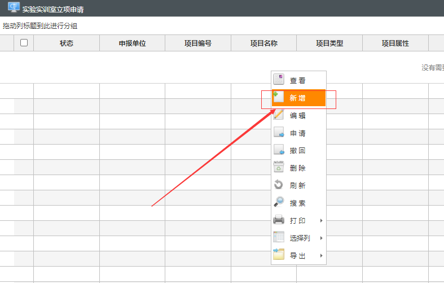
Task: Click the Add New (新增) icon
Action: (279, 98)
